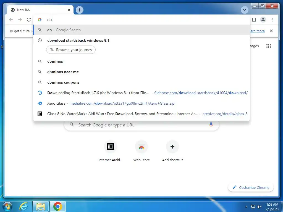Open the Downloading StartIsBack filehorse suggestion
Viewport: 283px width, 212px height.
(142, 93)
